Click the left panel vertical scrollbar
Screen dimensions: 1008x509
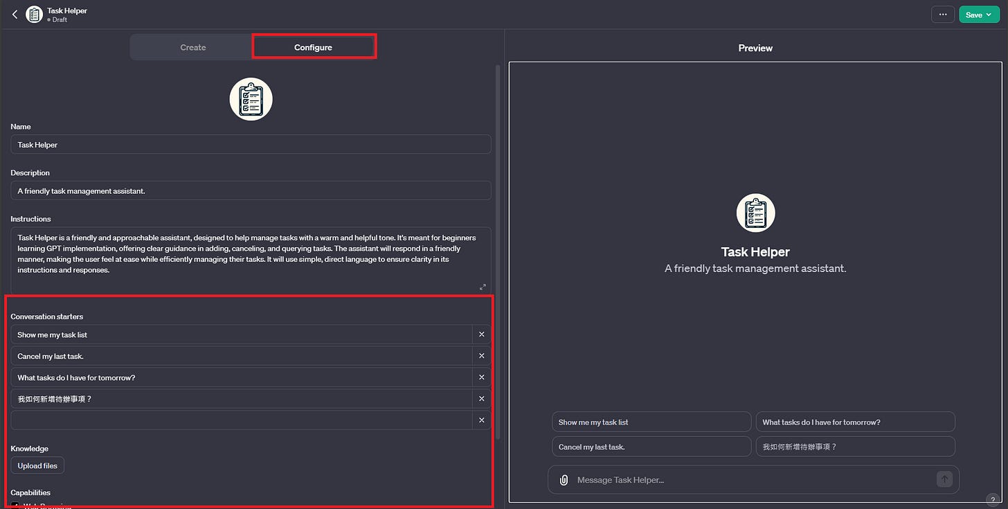497,252
